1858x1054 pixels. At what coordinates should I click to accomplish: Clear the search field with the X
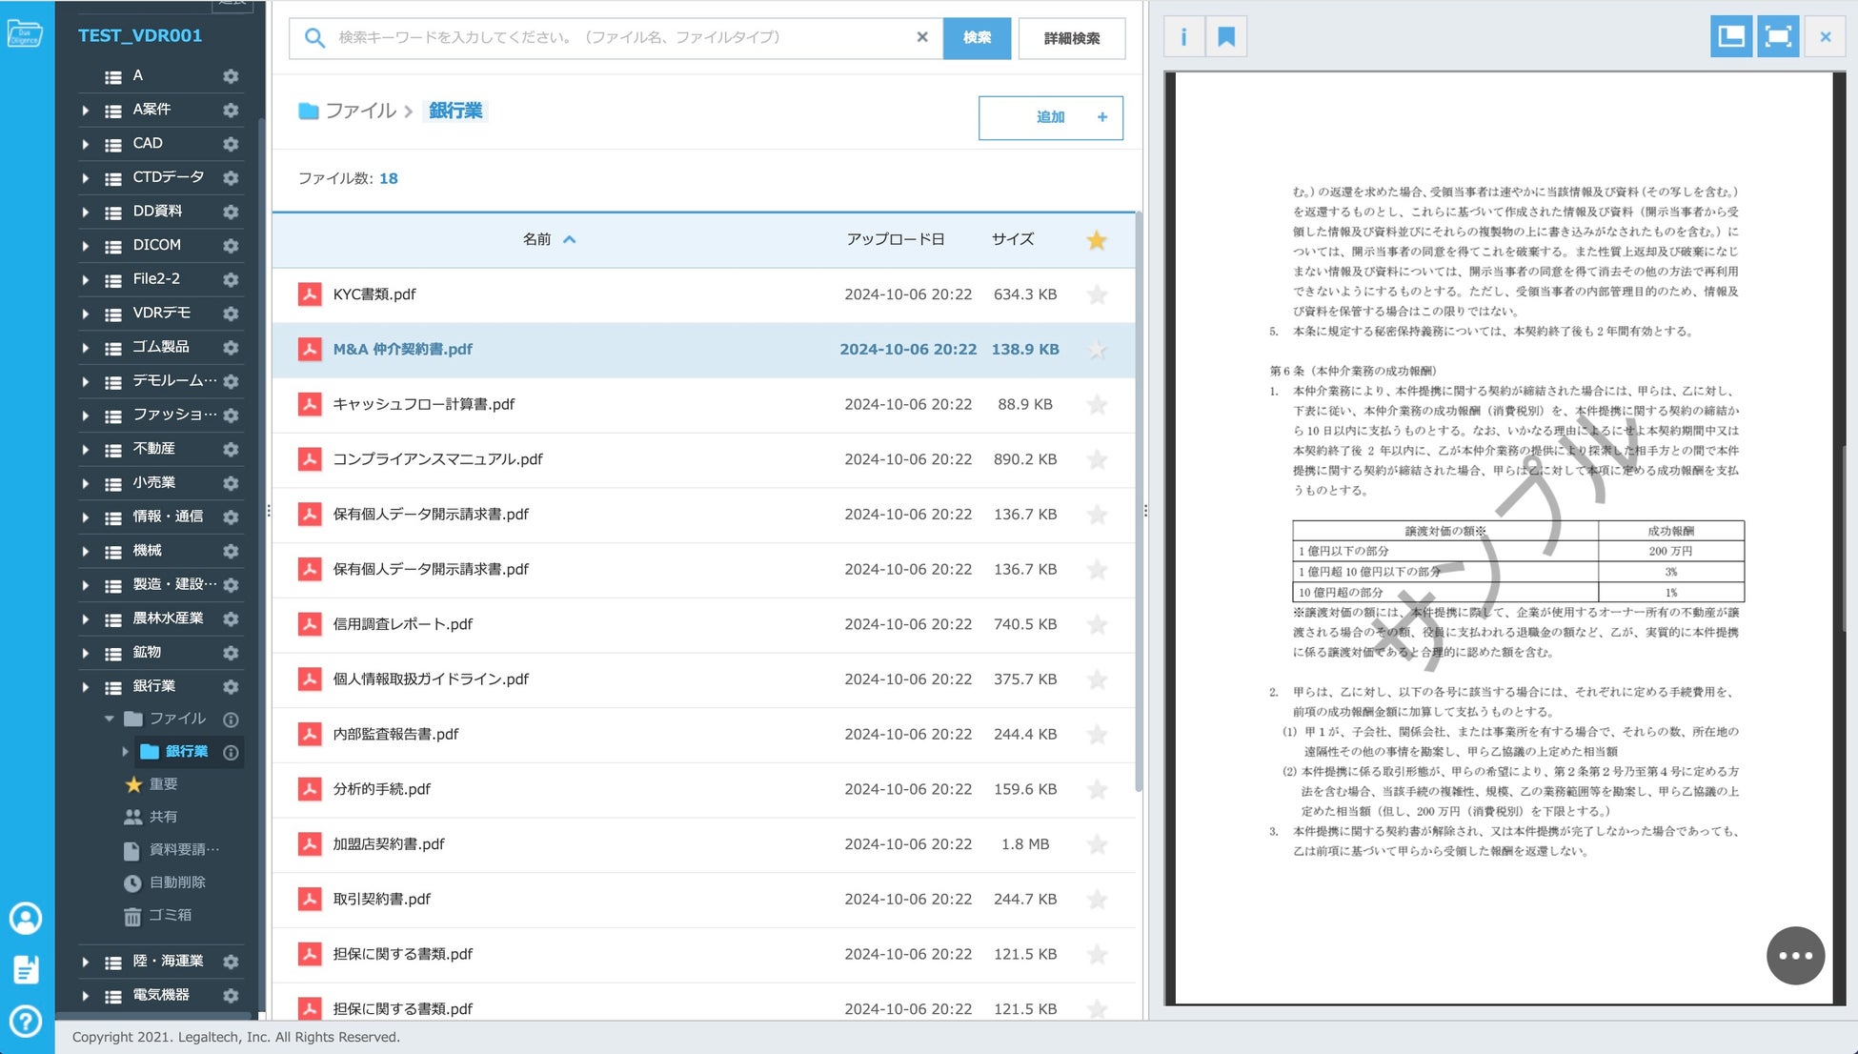(x=921, y=37)
